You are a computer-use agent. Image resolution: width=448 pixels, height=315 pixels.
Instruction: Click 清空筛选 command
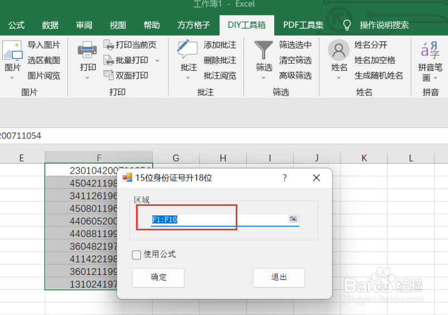tap(295, 60)
